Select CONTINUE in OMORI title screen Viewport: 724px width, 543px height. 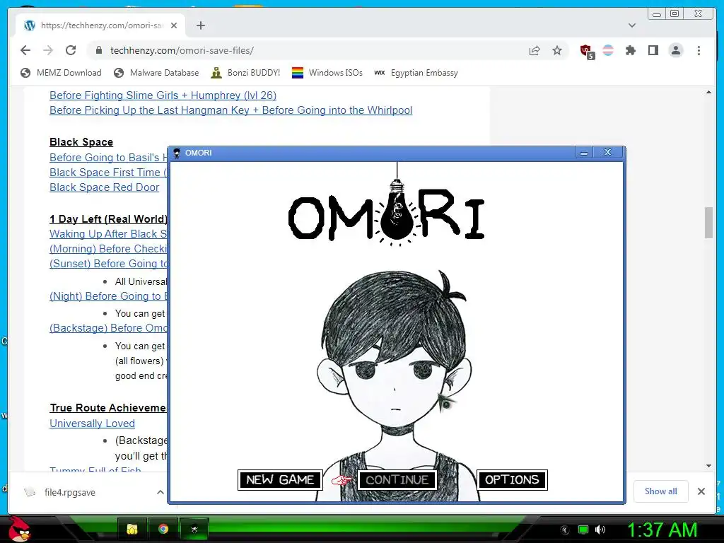pyautogui.click(x=397, y=480)
